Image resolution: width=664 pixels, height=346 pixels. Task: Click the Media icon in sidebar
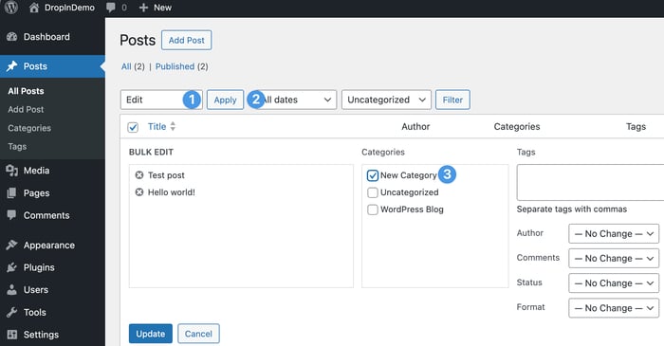point(11,171)
